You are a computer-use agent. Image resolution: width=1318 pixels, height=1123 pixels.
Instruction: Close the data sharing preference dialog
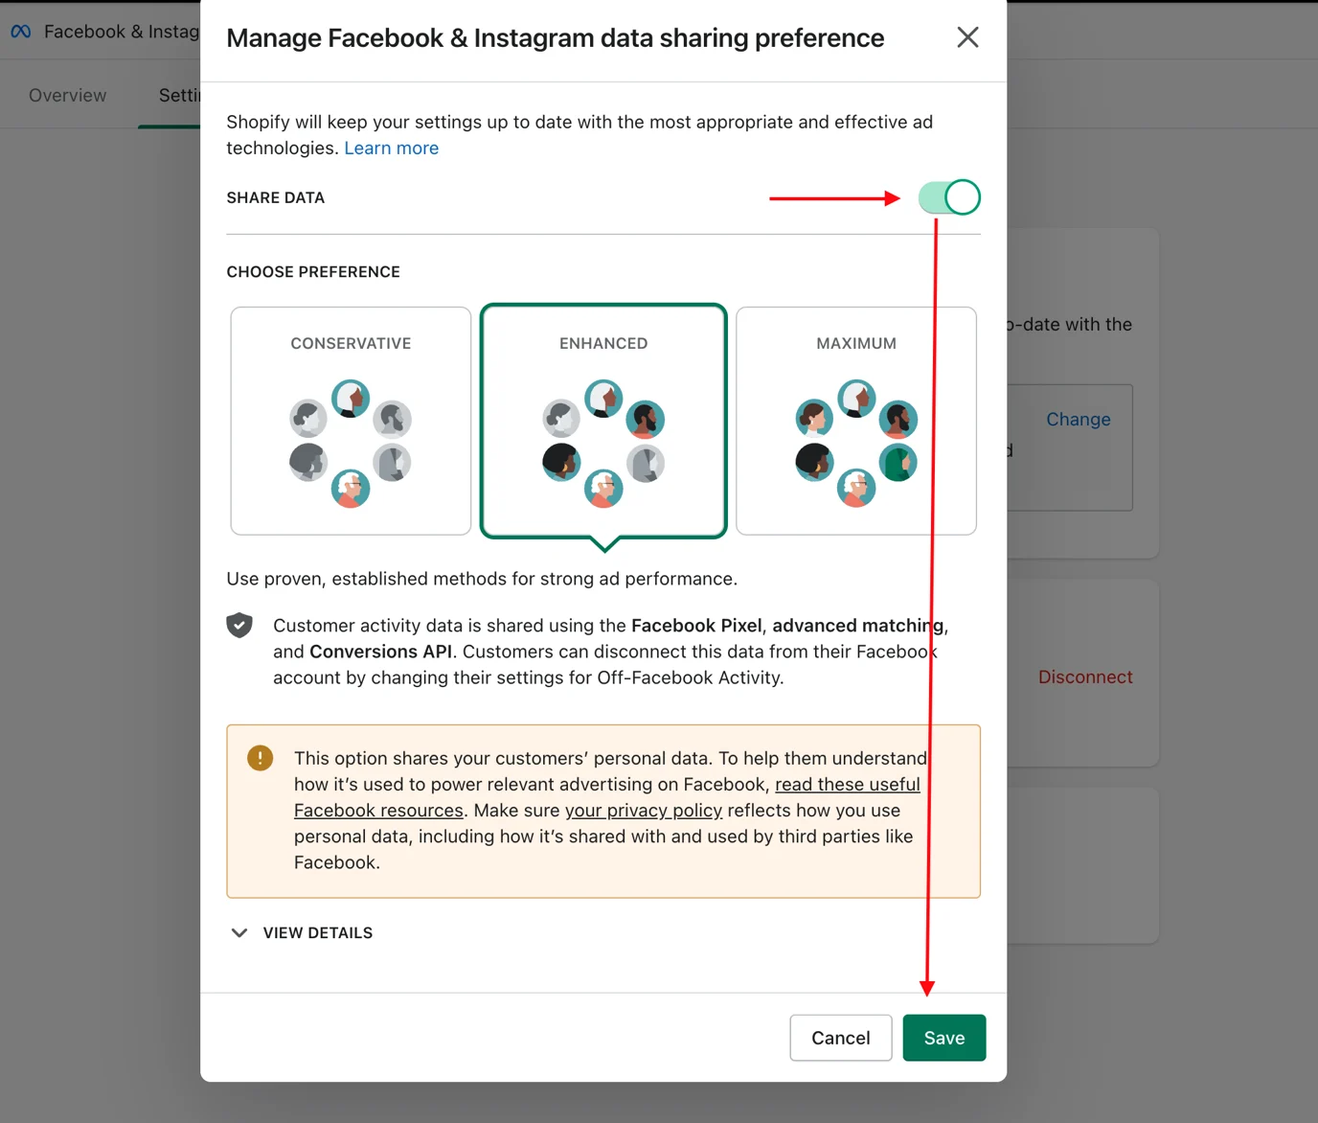967,37
